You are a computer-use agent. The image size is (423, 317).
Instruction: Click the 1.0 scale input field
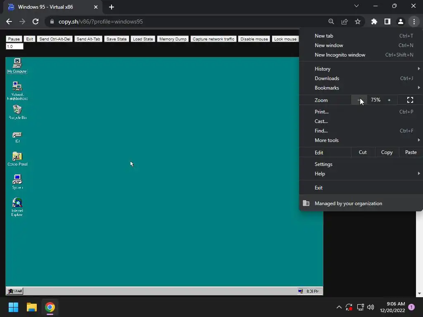click(14, 46)
